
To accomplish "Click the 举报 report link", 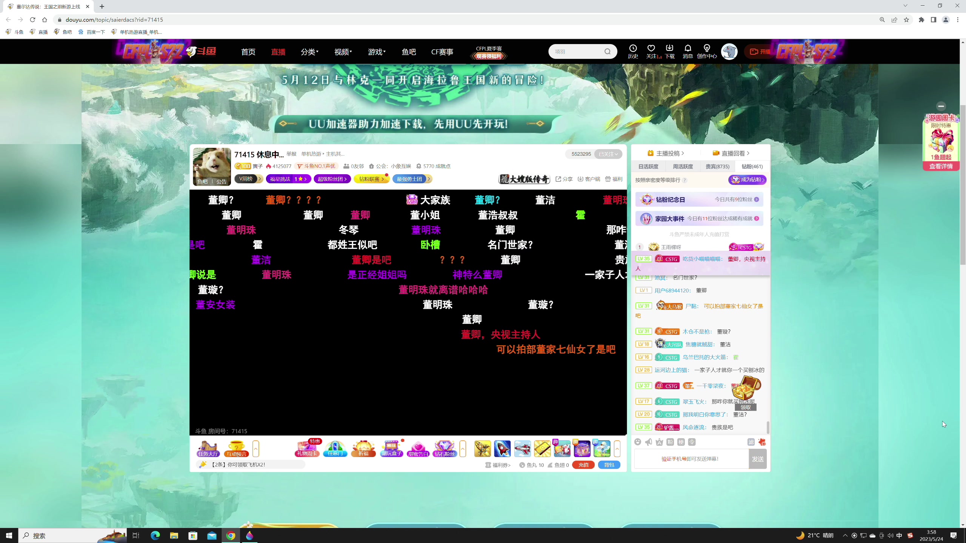I will point(291,154).
